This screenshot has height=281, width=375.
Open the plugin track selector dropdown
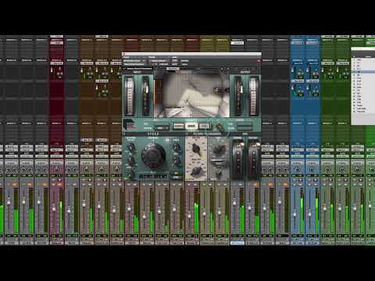point(133,61)
